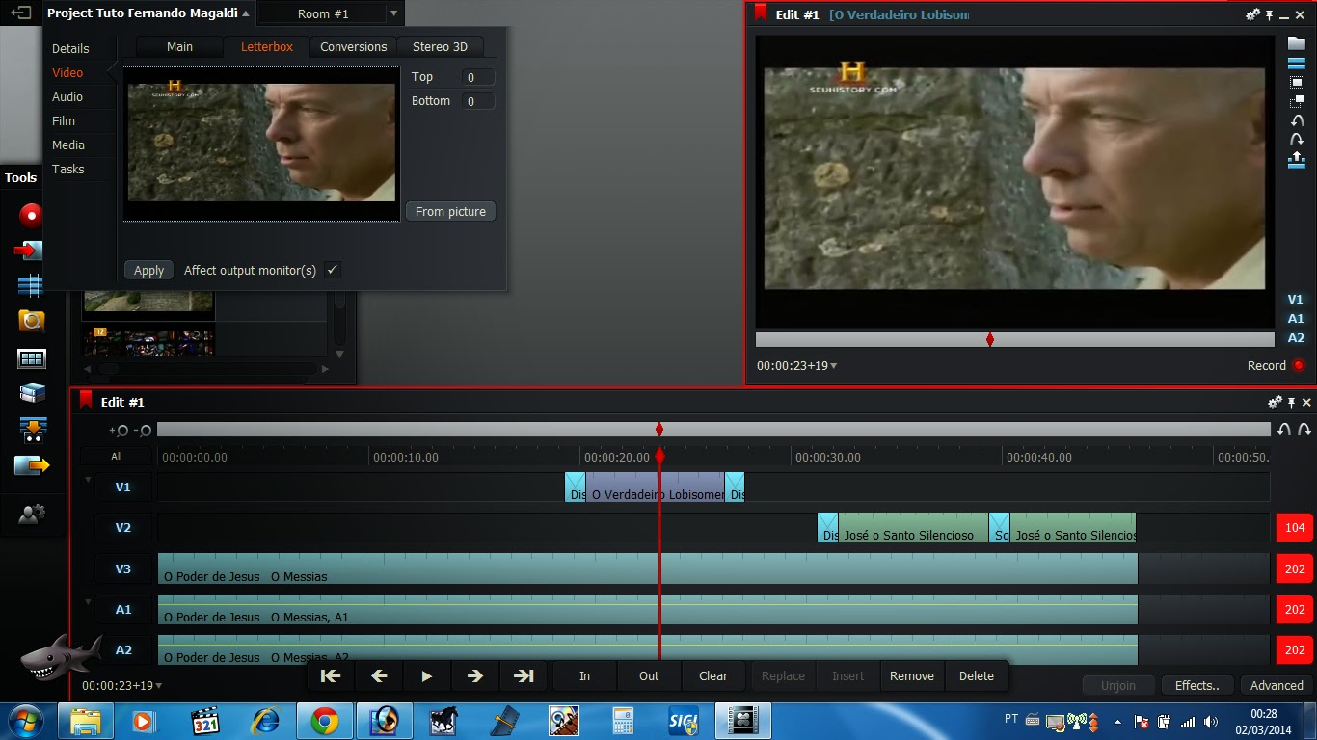
Task: Open the viewer timecode dropdown arrow
Action: 834,366
